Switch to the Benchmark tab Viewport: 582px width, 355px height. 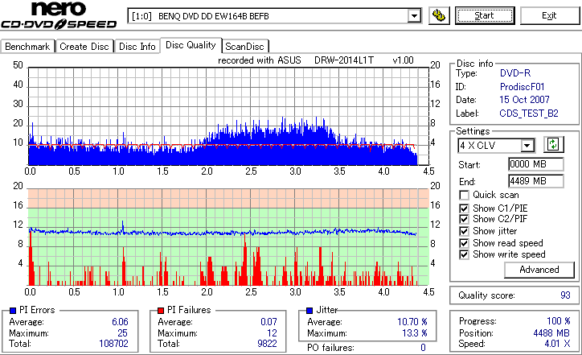pyautogui.click(x=27, y=47)
